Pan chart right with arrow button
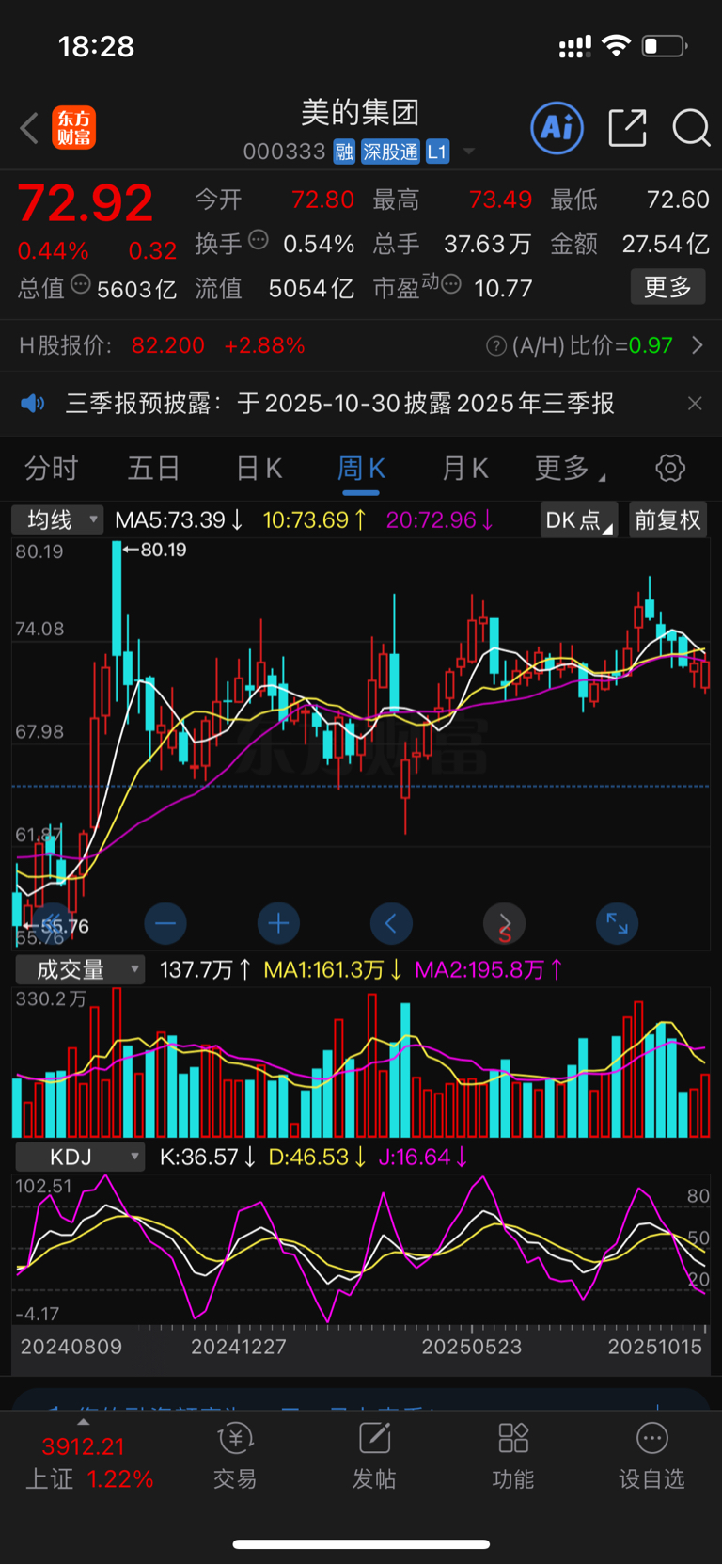Screen dimensions: 722x1565 click(504, 924)
